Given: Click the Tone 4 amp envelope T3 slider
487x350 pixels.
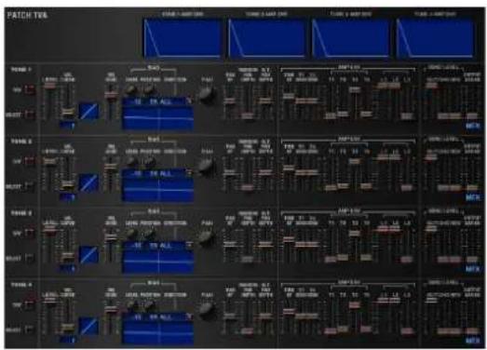Looking at the screenshot, I should [355, 305].
